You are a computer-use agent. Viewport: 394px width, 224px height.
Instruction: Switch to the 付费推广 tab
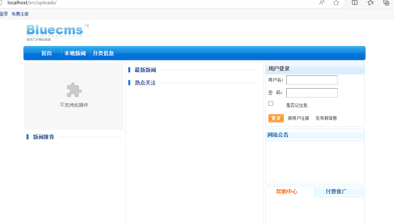[x=336, y=191]
